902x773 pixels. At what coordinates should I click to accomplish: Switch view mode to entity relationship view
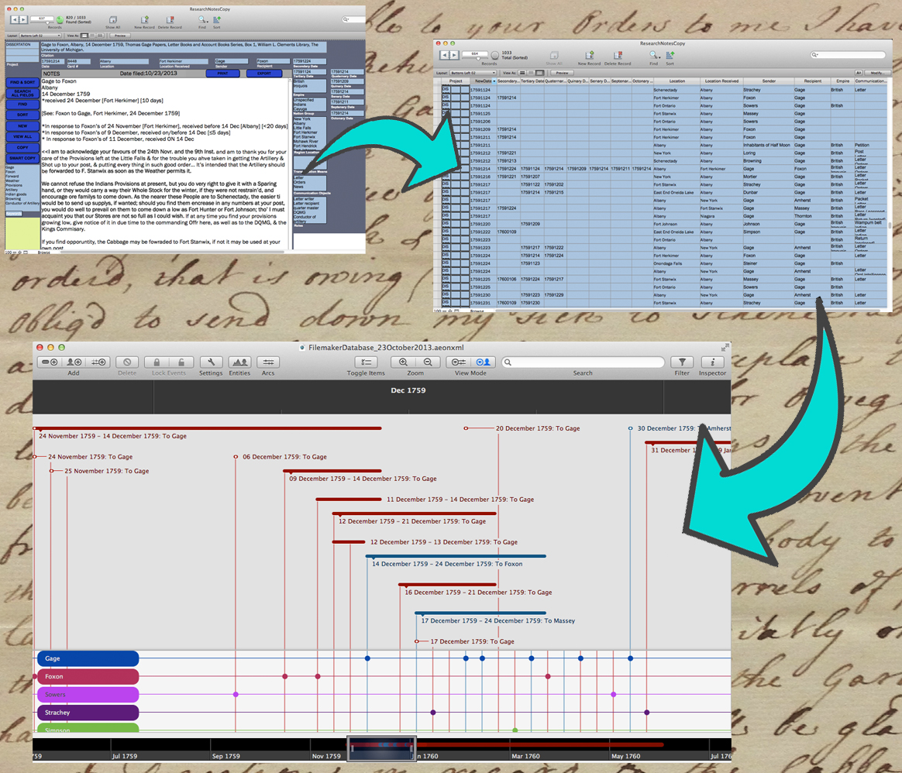[484, 362]
